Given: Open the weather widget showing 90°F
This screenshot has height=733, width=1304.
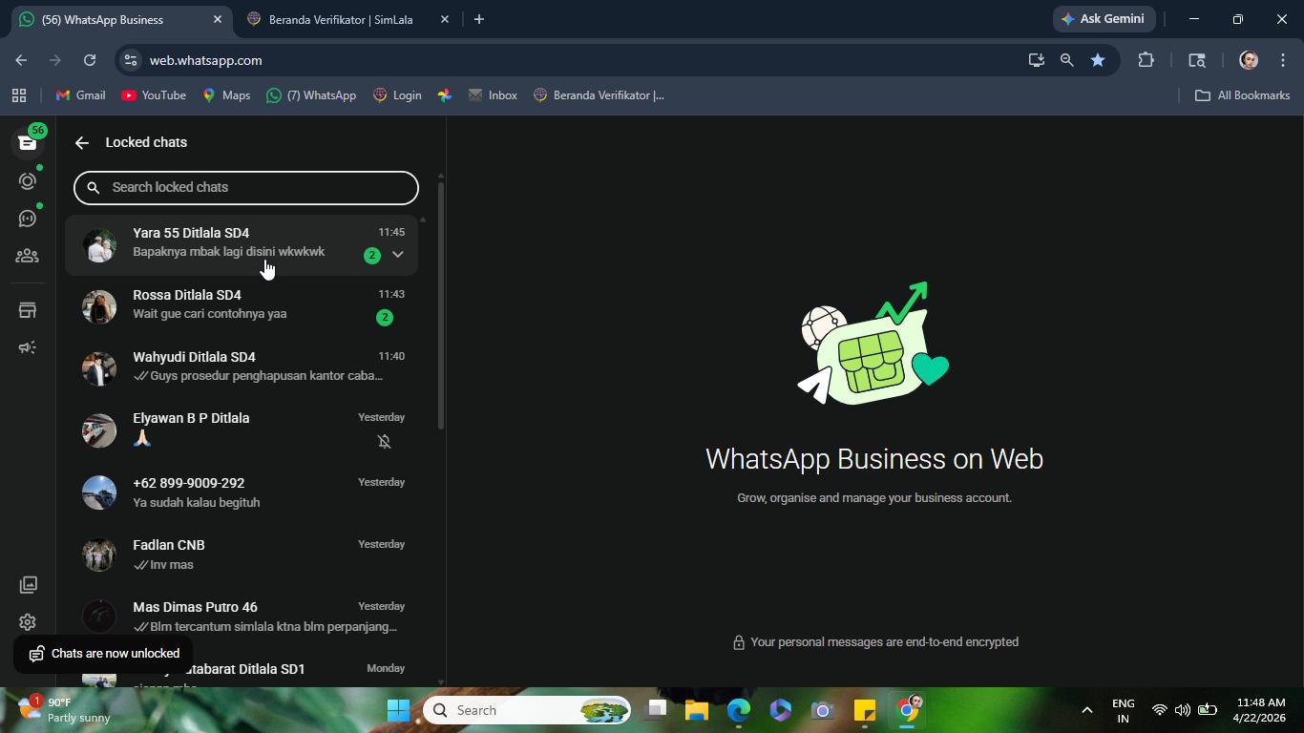Looking at the screenshot, I should point(65,710).
